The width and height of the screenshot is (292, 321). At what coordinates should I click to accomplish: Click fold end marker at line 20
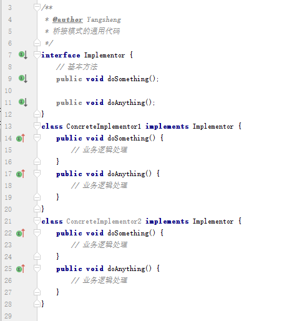pyautogui.click(x=37, y=209)
